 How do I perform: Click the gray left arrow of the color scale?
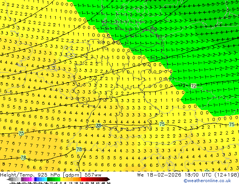[x=8, y=179]
